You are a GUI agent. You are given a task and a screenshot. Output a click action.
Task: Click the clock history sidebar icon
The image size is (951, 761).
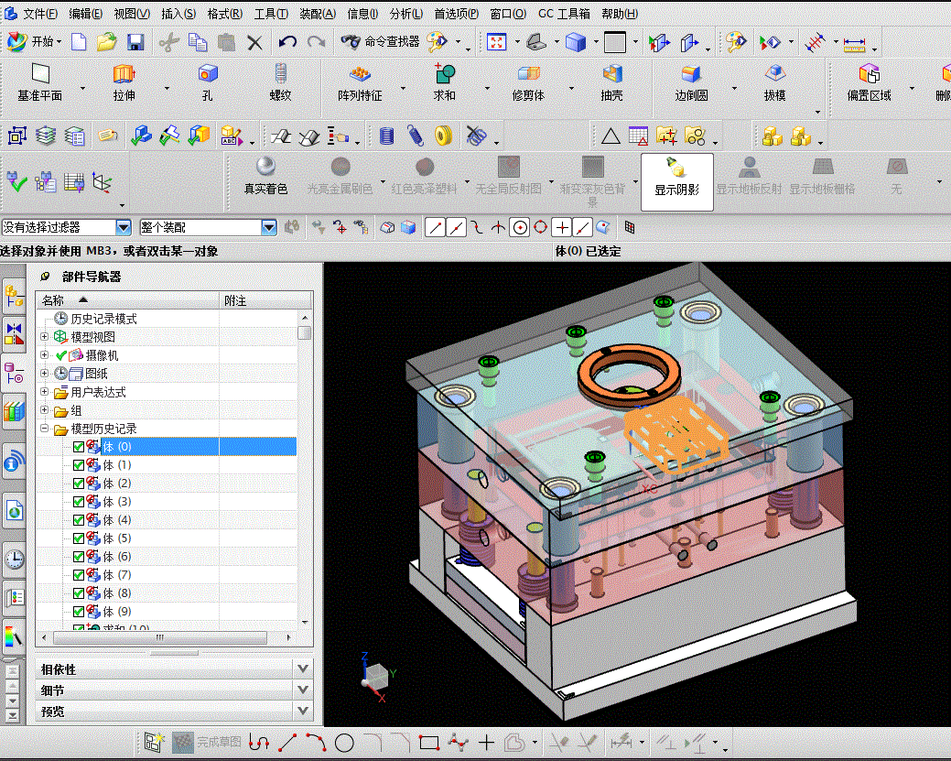click(x=15, y=559)
